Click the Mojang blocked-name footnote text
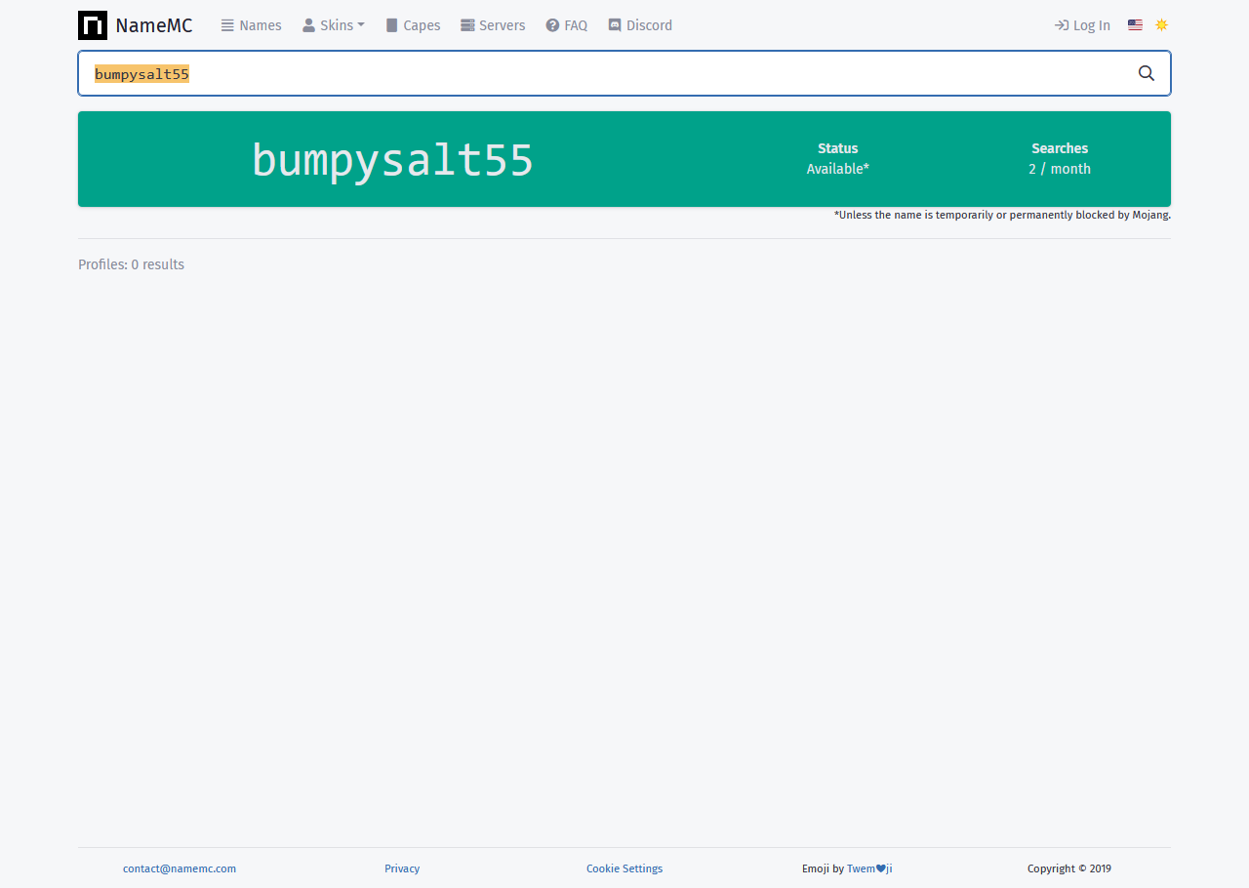The height and width of the screenshot is (888, 1249). tap(1002, 215)
